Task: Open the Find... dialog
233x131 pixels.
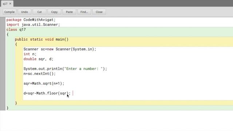Action: point(84,12)
